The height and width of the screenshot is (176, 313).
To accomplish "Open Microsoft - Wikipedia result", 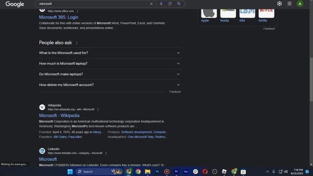I will click(x=59, y=115).
